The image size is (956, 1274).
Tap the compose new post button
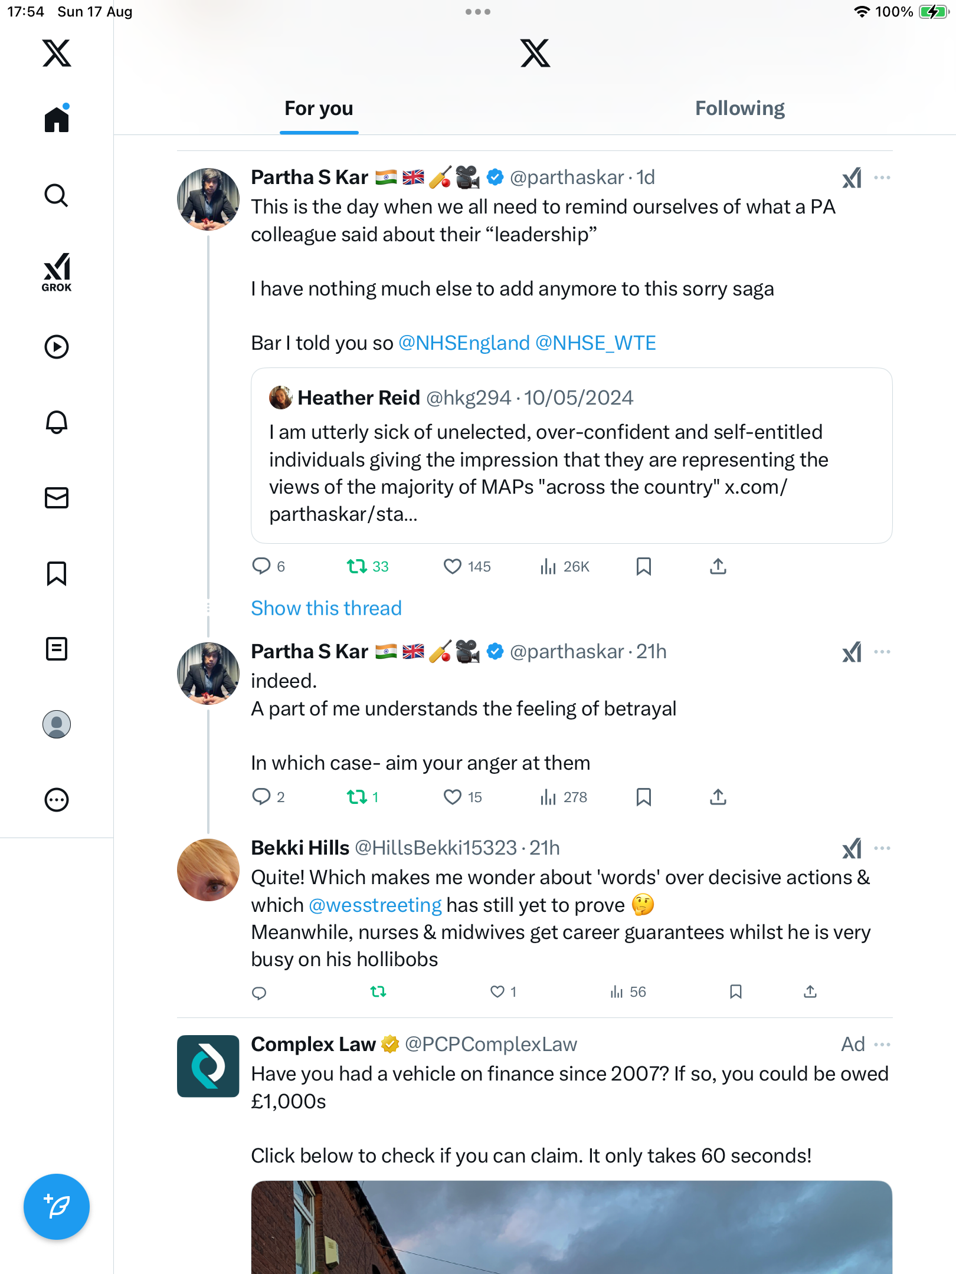coord(57,1206)
